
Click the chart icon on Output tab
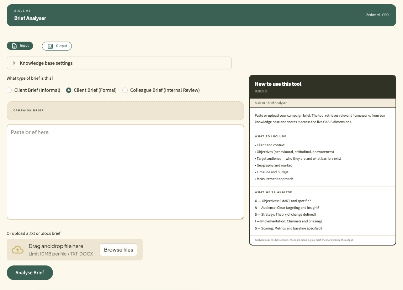pyautogui.click(x=51, y=46)
